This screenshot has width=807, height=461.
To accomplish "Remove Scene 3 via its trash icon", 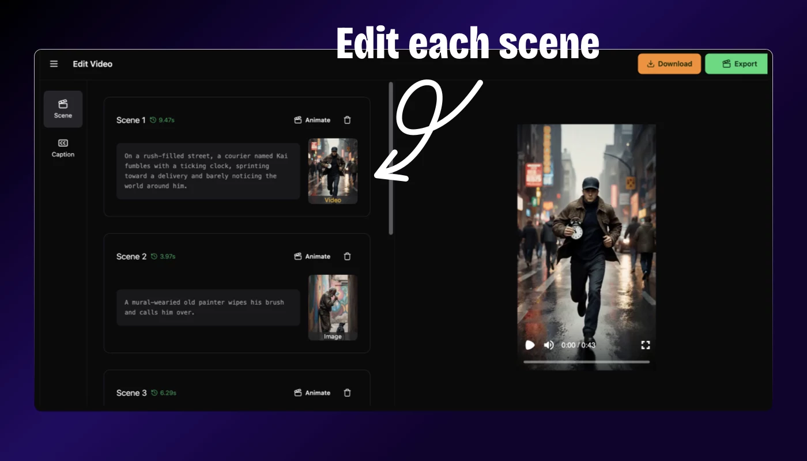I will (x=347, y=392).
